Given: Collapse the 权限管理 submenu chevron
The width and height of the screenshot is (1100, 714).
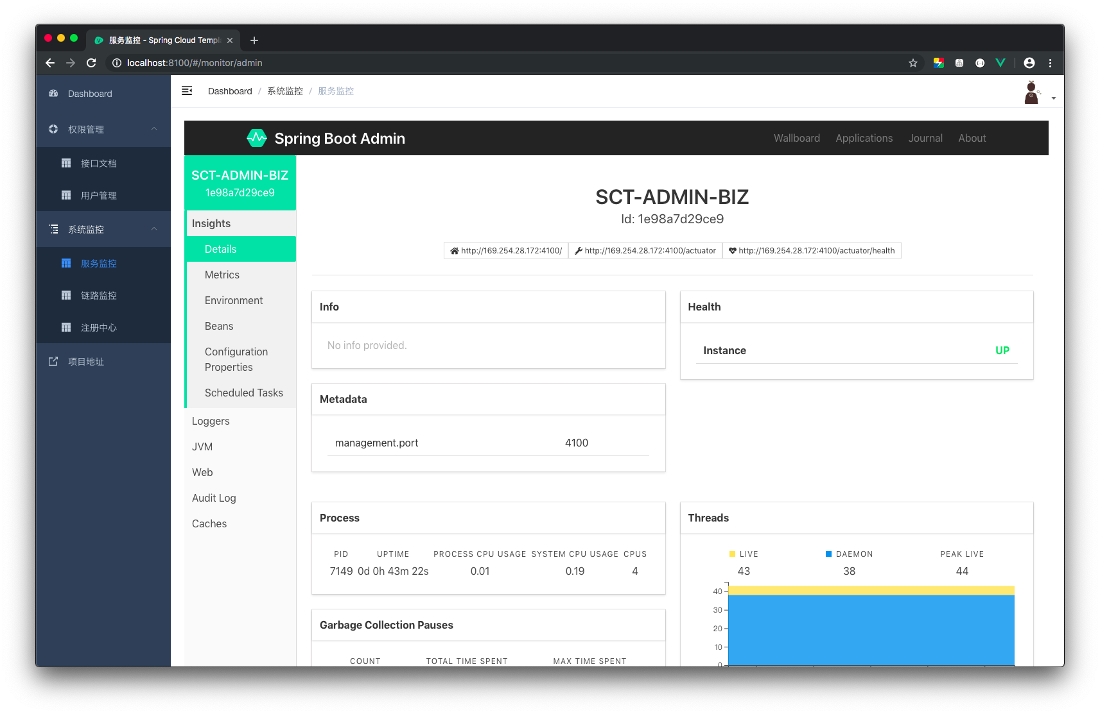Looking at the screenshot, I should point(154,129).
